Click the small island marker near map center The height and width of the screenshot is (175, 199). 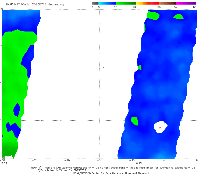click(104, 68)
